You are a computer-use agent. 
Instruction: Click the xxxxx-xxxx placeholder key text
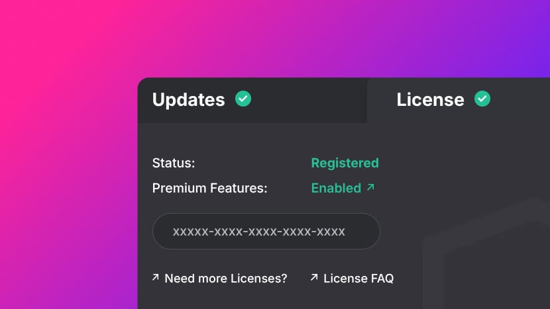[x=258, y=232]
